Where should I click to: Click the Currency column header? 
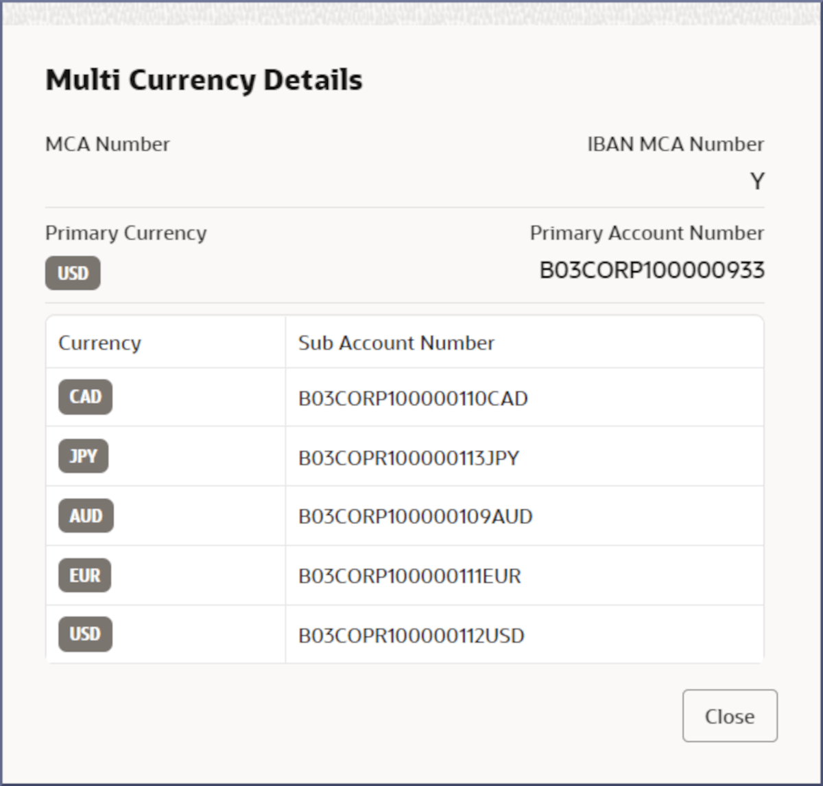click(99, 343)
